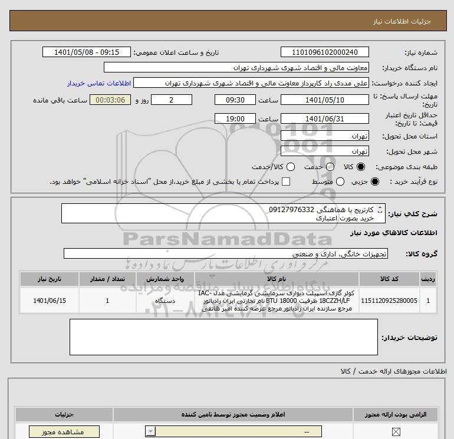Click the response time field 09:30
Viewport: 454px width, 439px height.
click(x=235, y=100)
